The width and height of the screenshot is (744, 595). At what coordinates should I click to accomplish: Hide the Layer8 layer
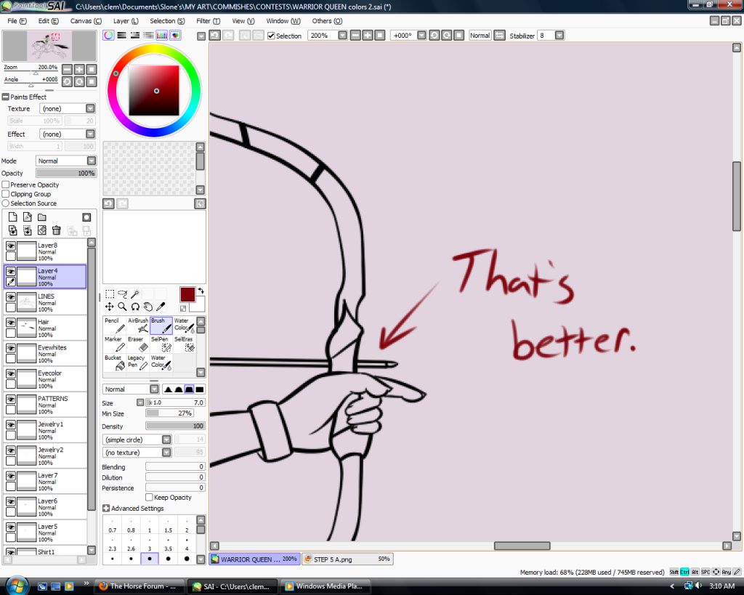pyautogui.click(x=10, y=246)
